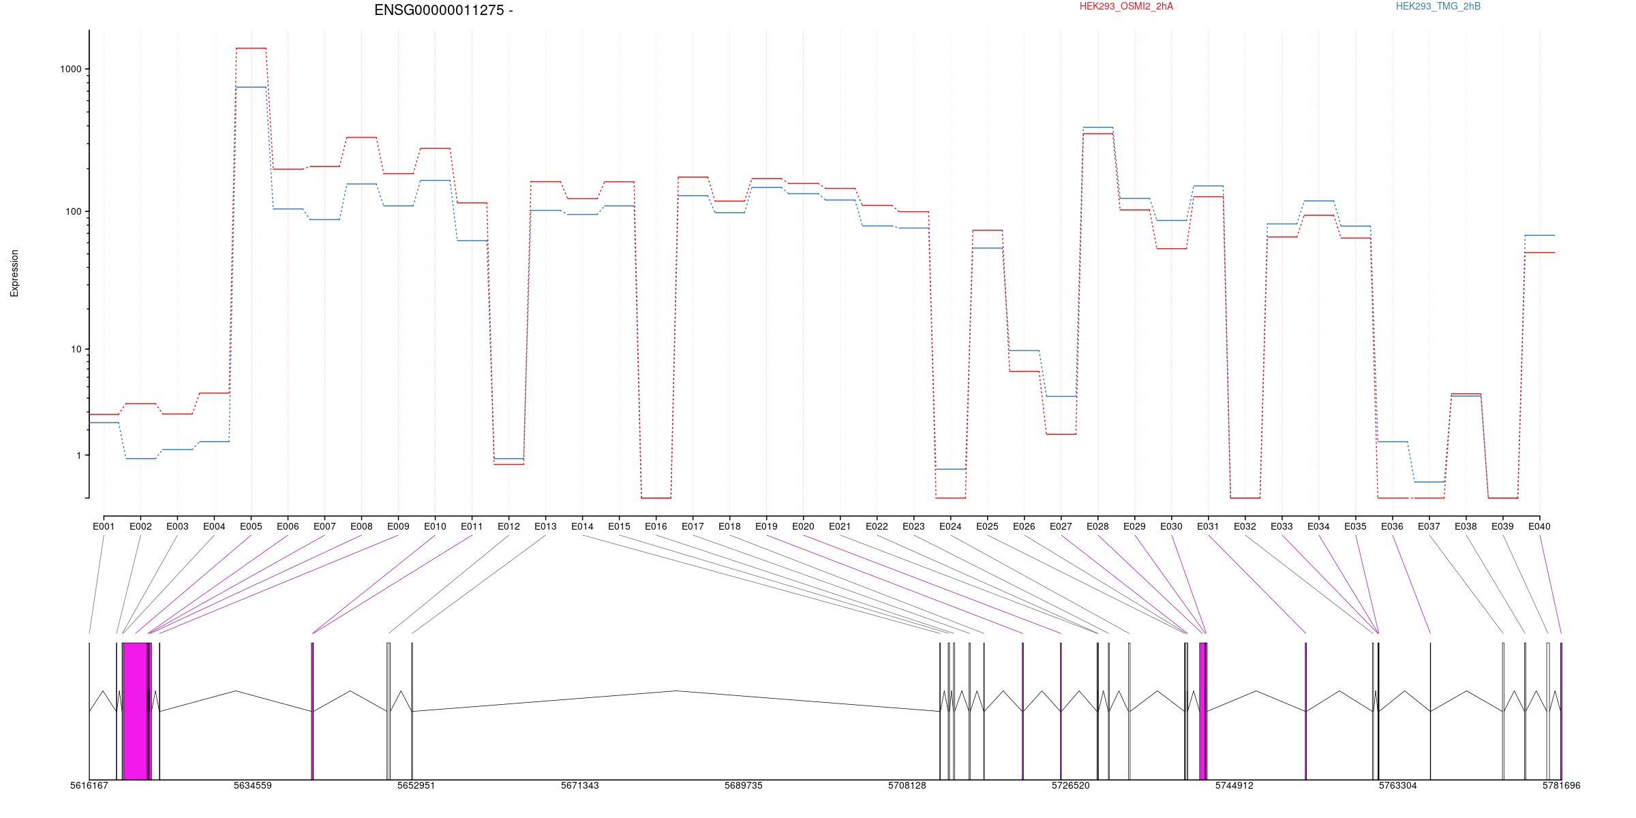The width and height of the screenshot is (1636, 818).
Task: Click exon label E012
Action: point(509,526)
